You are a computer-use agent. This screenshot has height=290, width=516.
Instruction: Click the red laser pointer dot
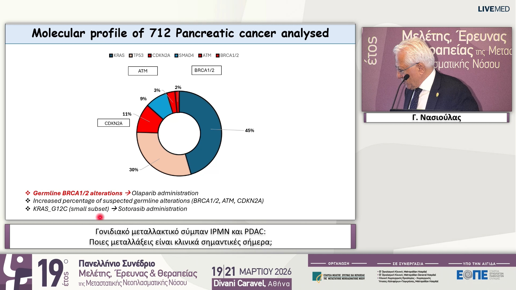click(100, 217)
